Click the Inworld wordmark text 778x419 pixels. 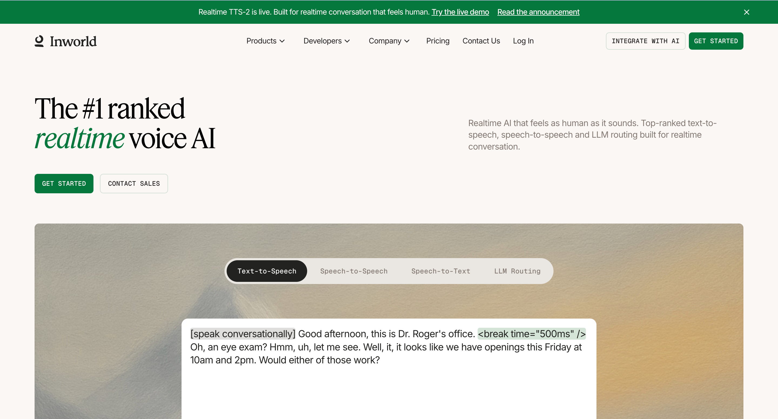point(73,41)
